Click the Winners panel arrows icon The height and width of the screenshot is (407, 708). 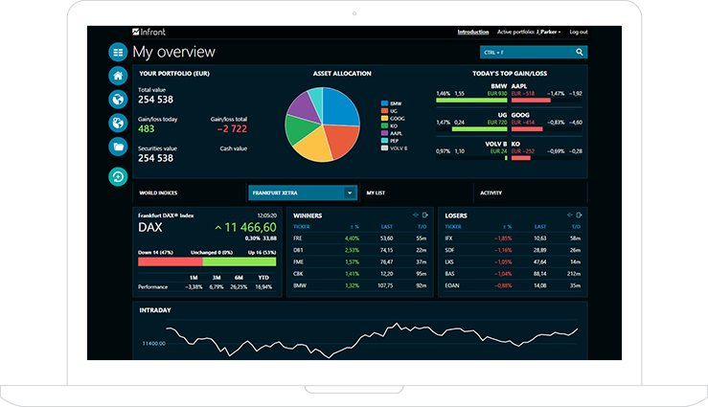coord(416,215)
